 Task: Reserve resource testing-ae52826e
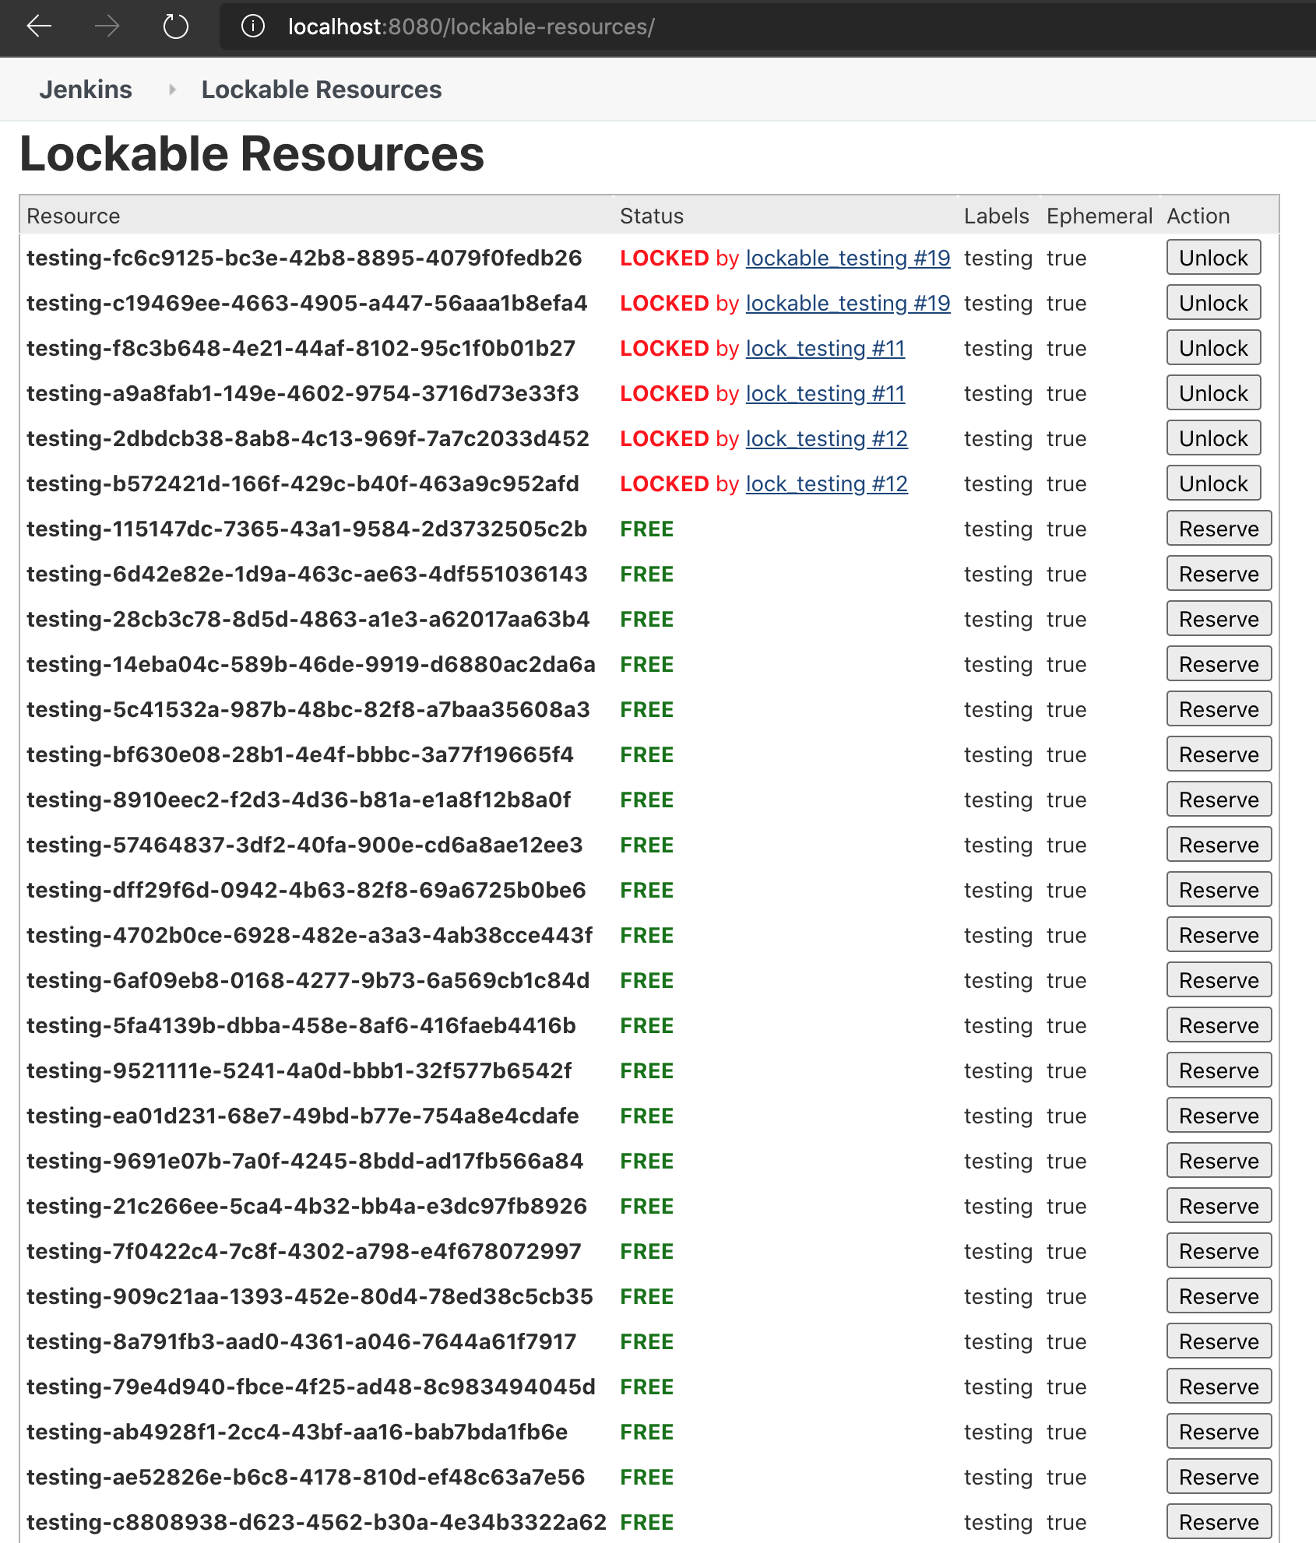(x=1219, y=1477)
